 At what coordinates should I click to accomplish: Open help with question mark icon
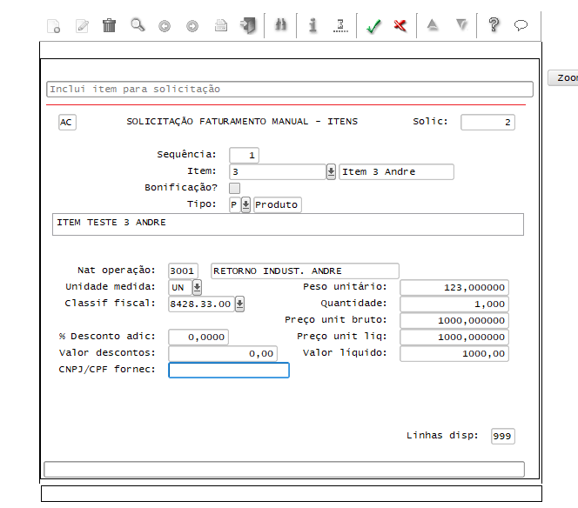click(x=494, y=25)
